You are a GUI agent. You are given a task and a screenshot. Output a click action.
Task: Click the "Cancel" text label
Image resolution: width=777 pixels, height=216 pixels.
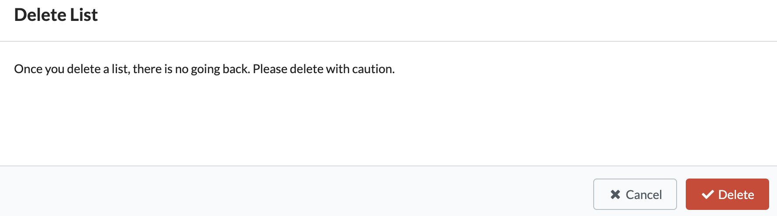[644, 195]
